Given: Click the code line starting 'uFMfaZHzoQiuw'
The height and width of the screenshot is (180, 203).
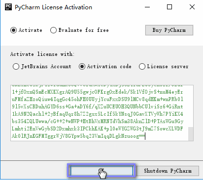Looking at the screenshot, I should point(98,99).
